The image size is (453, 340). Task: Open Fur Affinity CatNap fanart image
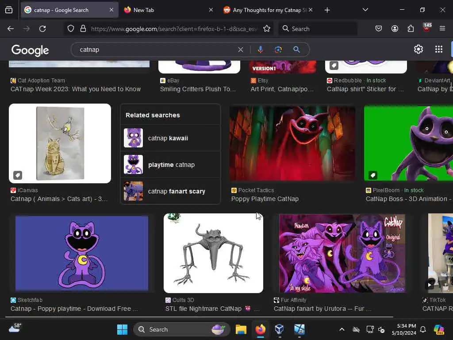click(x=342, y=253)
